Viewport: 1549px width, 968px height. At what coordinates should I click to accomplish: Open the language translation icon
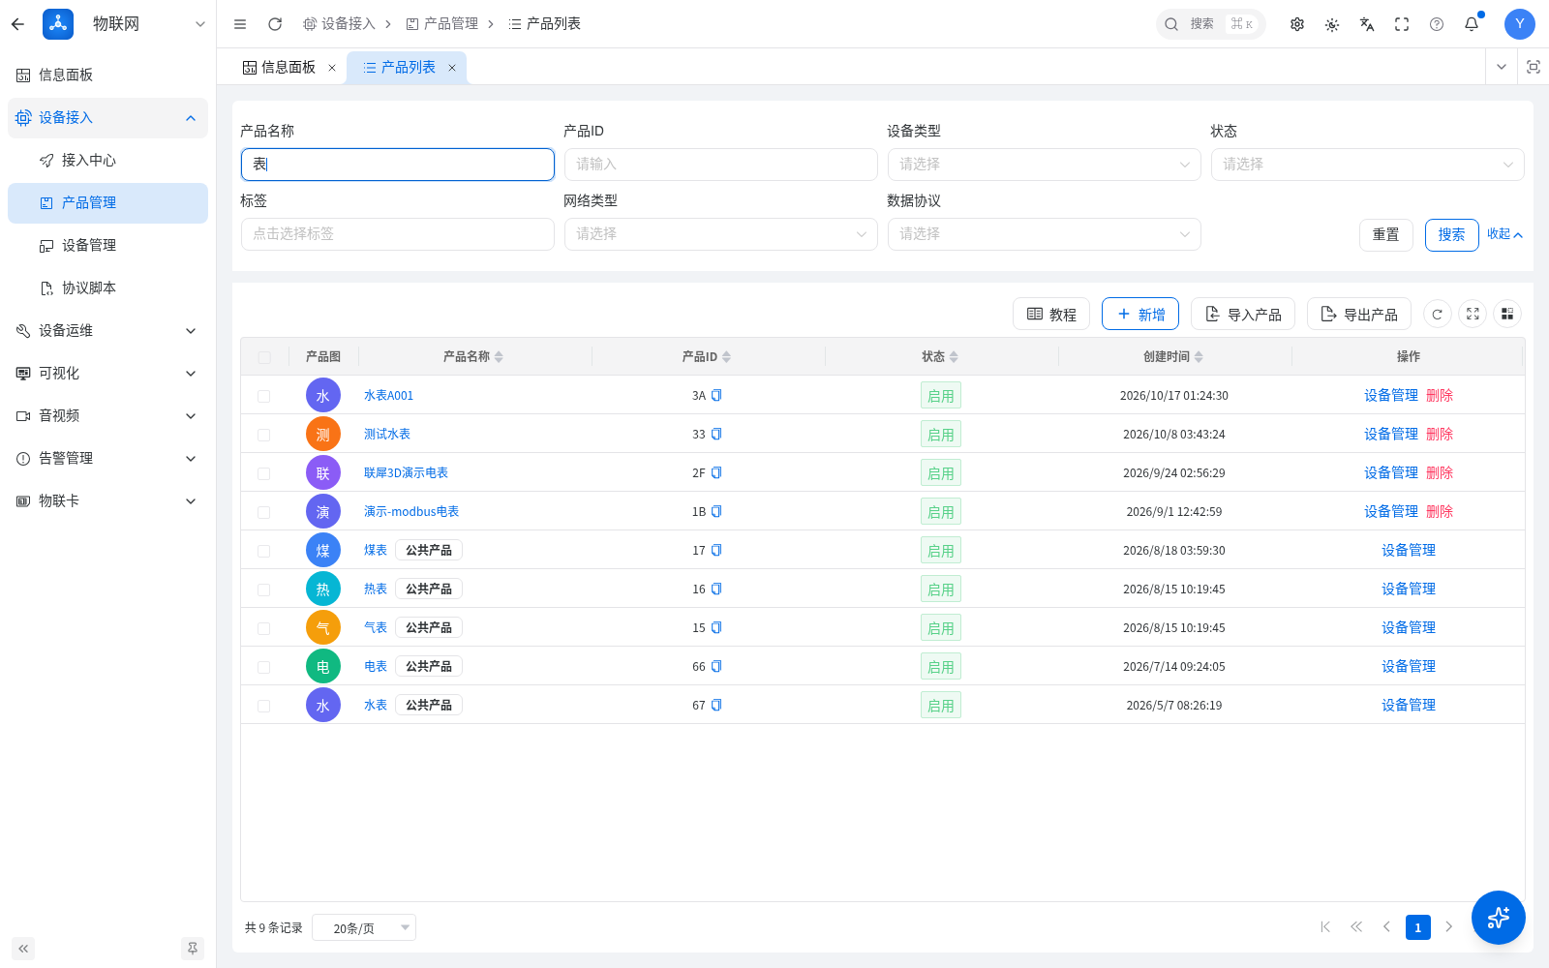click(1367, 24)
